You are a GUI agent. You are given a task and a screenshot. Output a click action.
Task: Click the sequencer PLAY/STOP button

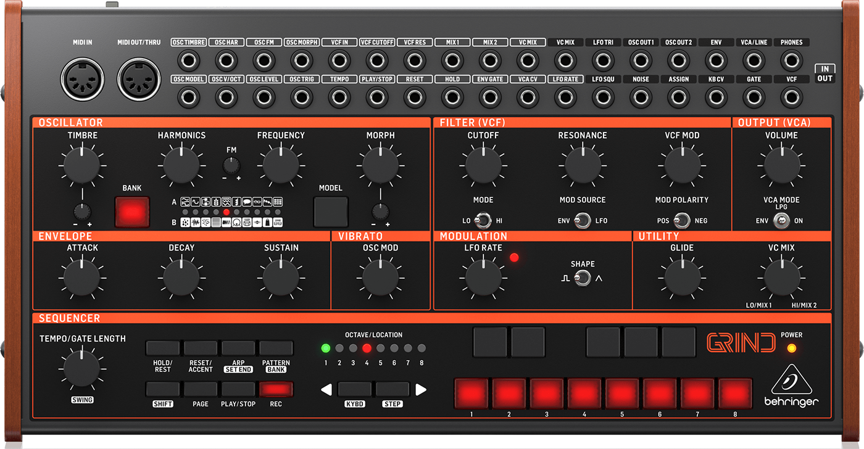click(238, 389)
